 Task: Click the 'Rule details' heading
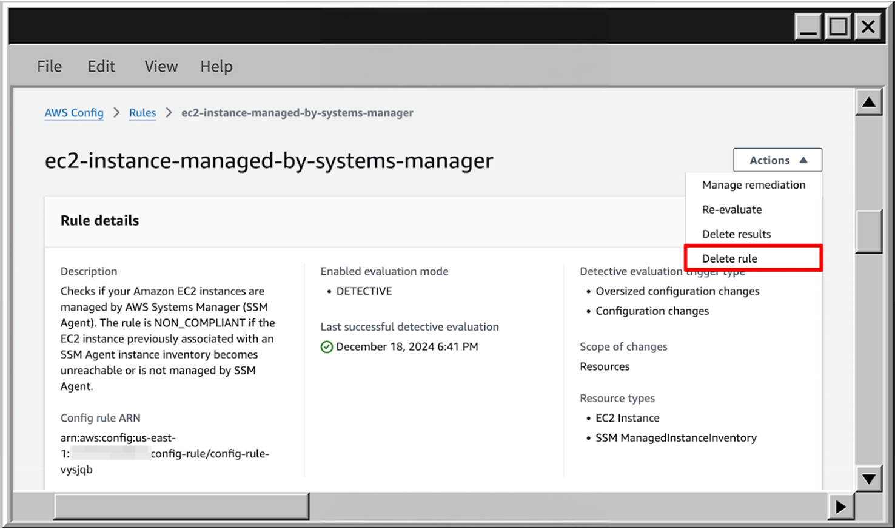pyautogui.click(x=99, y=221)
